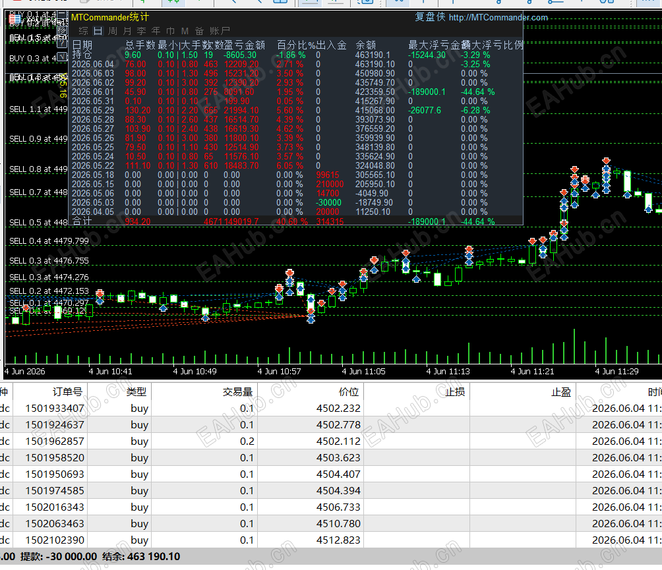Select the 年 yearly tab

(x=156, y=31)
